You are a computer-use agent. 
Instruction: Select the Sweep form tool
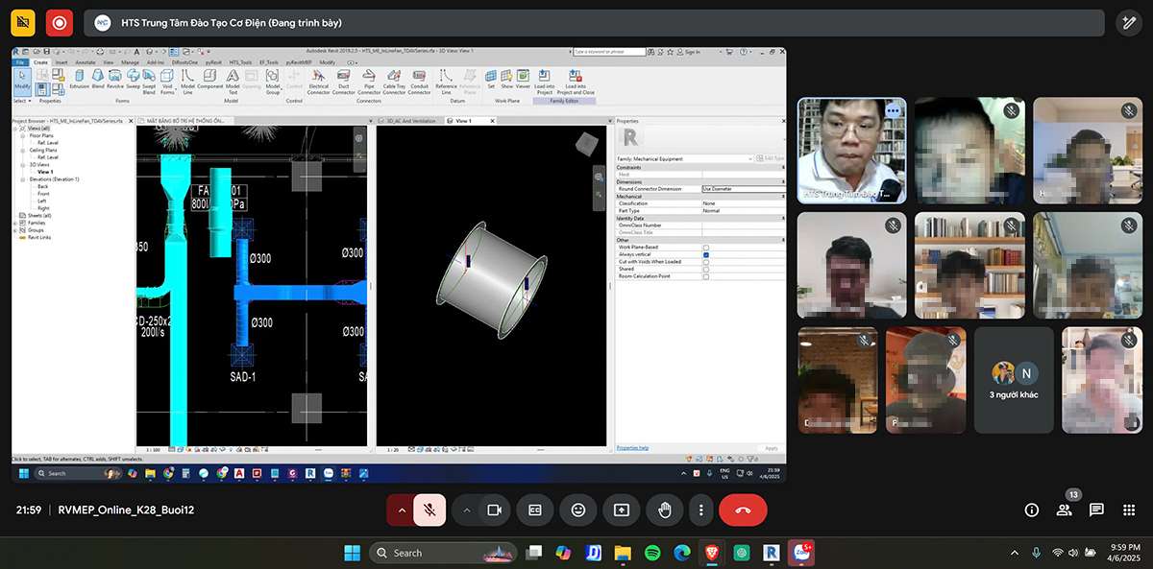point(132,81)
